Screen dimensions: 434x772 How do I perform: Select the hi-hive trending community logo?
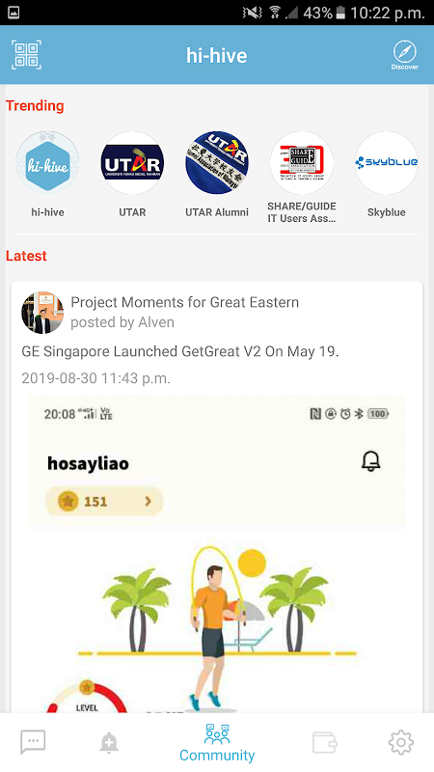[47, 163]
